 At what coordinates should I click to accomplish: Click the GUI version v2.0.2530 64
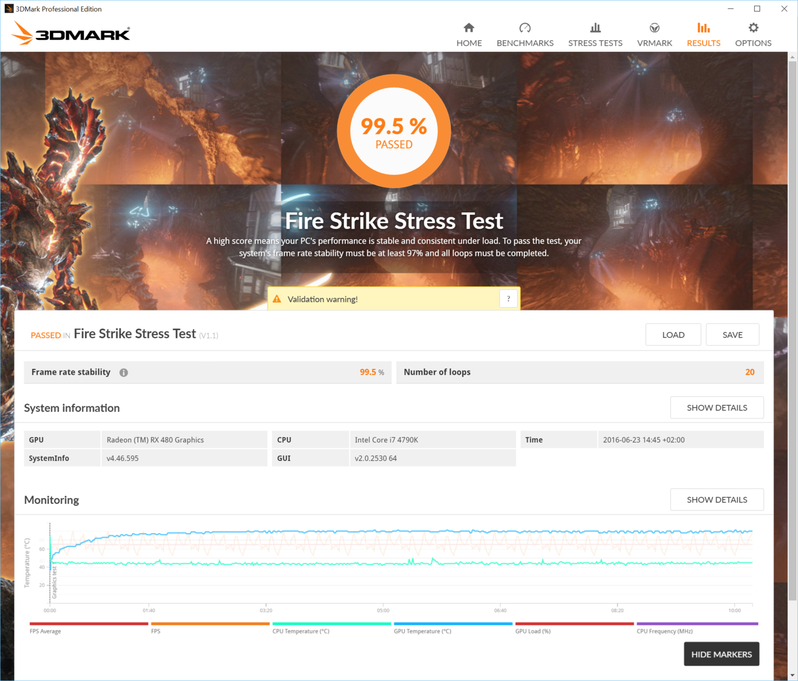click(x=376, y=458)
